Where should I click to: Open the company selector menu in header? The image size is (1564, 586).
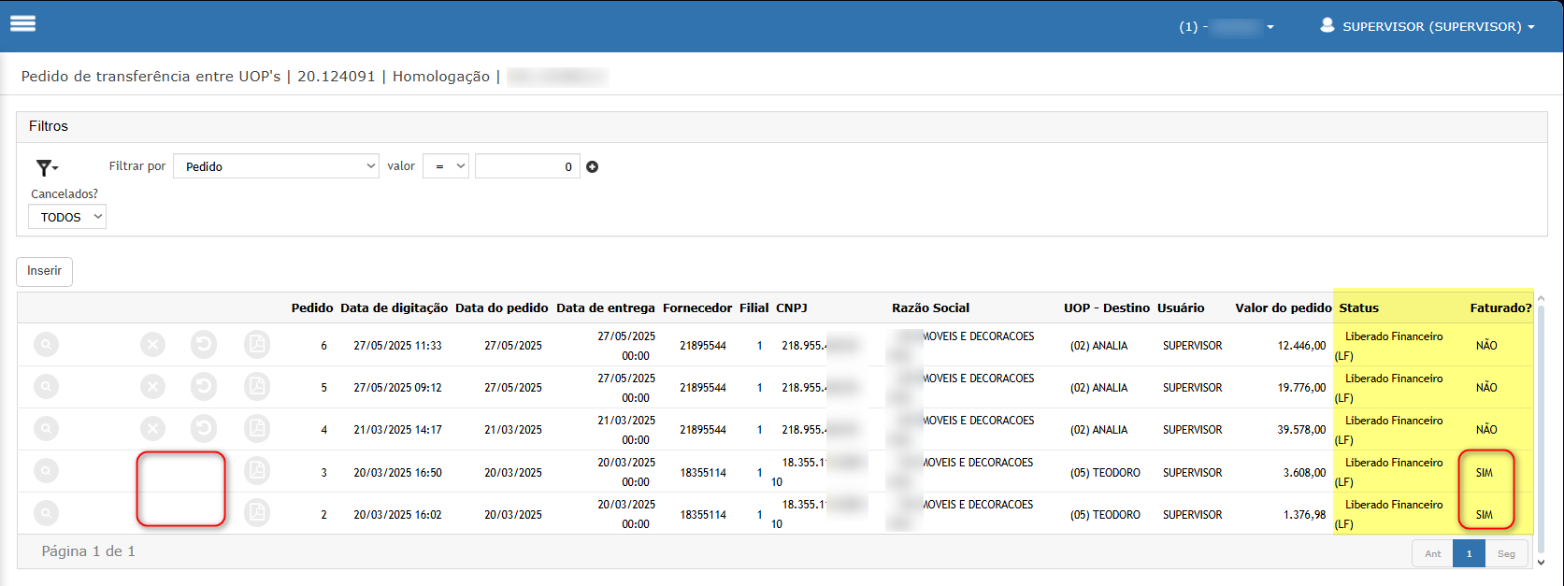(x=1227, y=26)
